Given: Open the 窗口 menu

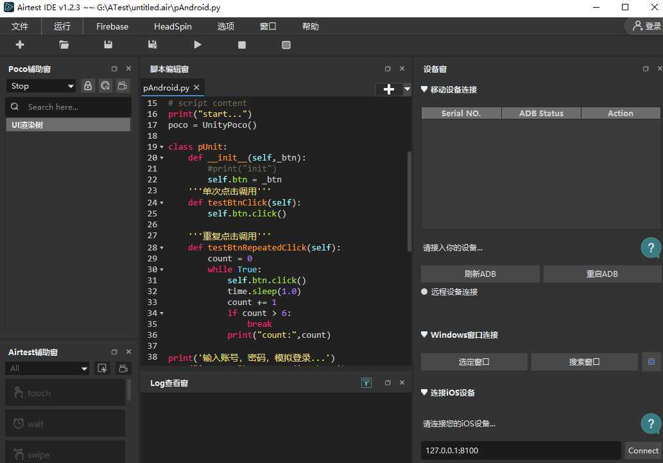Looking at the screenshot, I should pyautogui.click(x=268, y=26).
